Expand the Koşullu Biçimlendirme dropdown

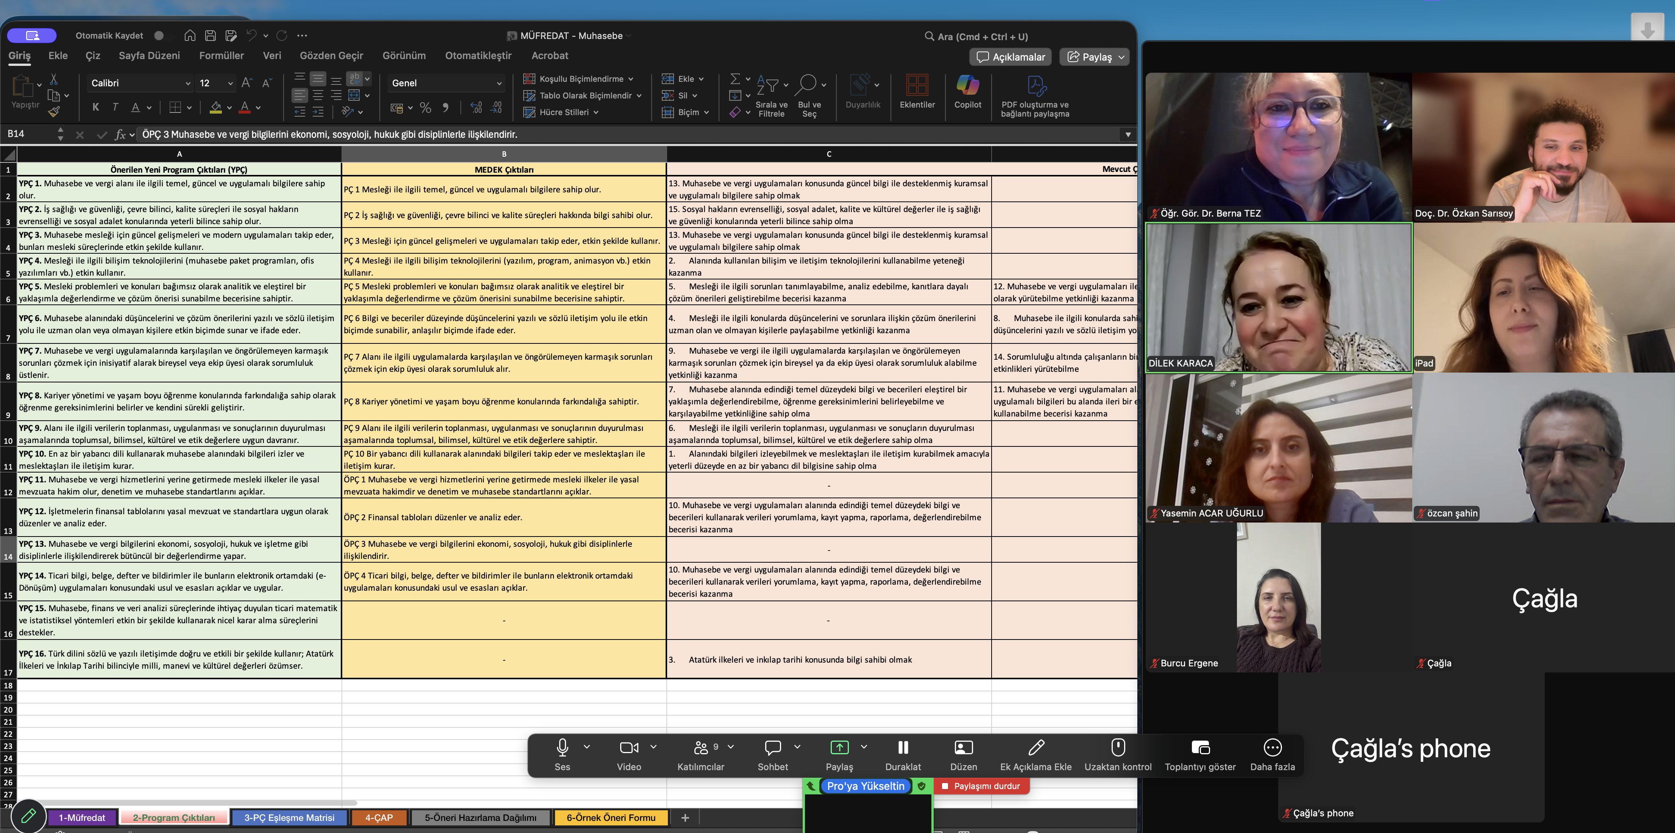tap(630, 79)
